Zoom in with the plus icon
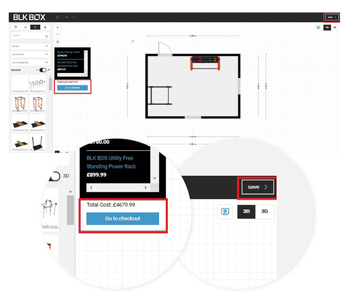The width and height of the screenshot is (346, 299). 58,28
